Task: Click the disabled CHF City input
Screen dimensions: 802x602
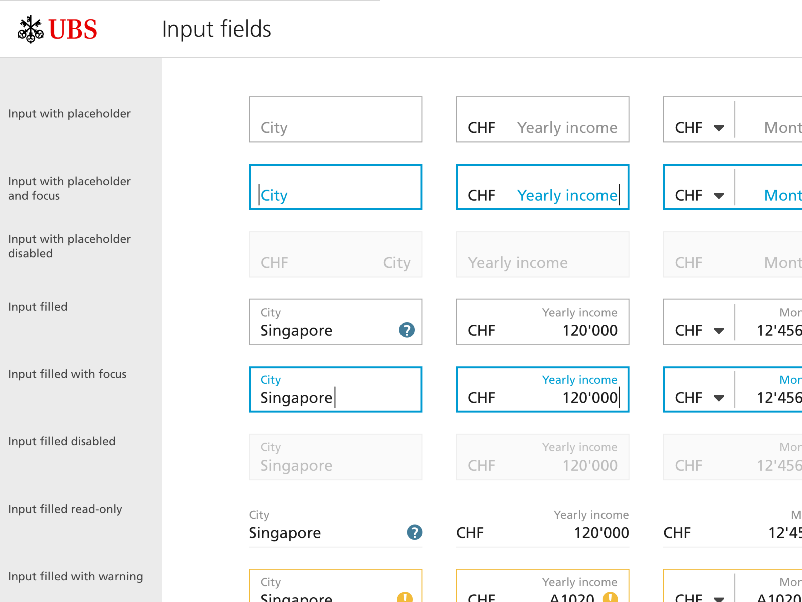Action: [x=335, y=254]
